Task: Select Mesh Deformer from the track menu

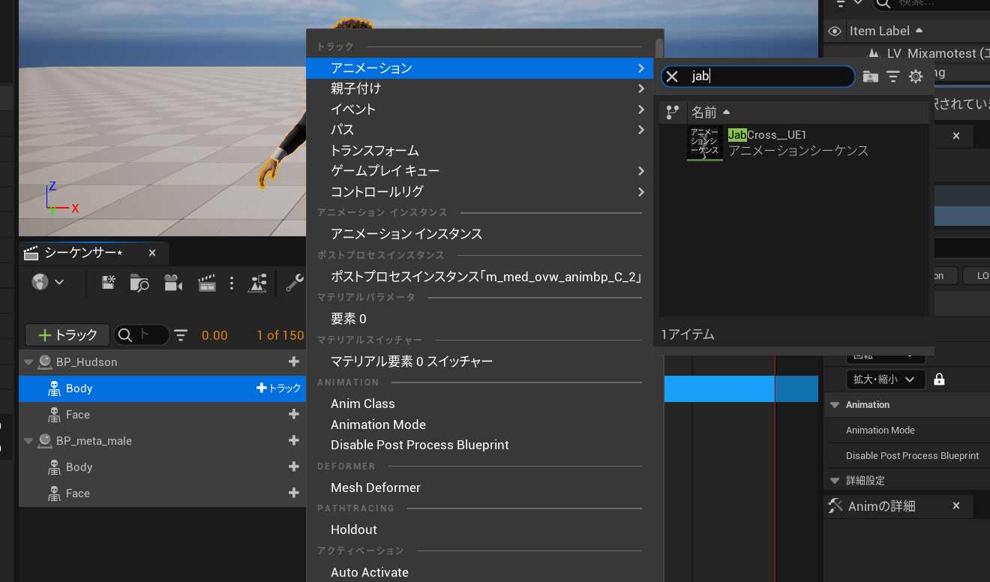Action: click(376, 487)
